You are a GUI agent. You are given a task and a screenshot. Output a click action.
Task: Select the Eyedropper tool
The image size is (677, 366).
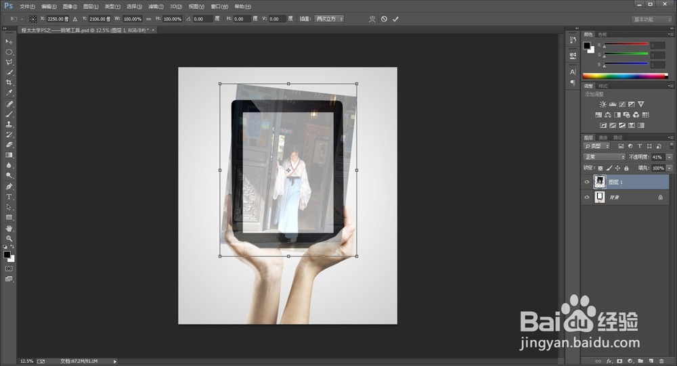click(x=9, y=93)
